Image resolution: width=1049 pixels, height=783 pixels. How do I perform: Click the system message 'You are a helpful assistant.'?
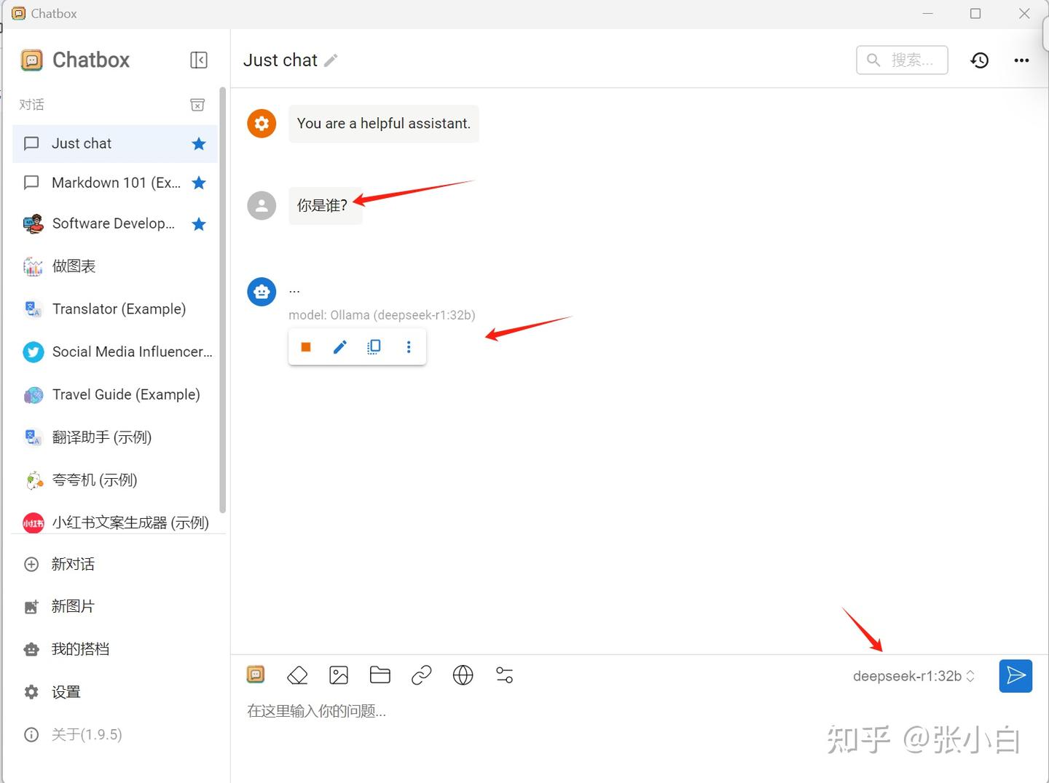point(384,124)
